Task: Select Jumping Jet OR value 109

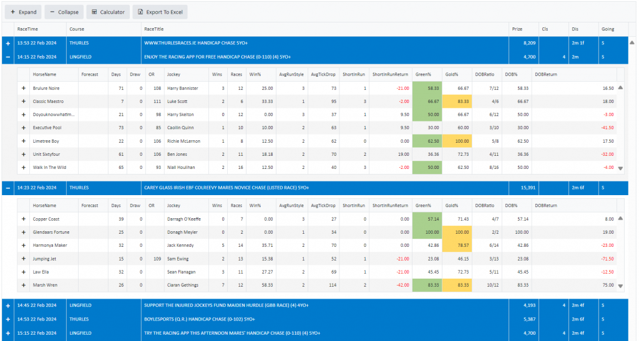Action: (157, 259)
